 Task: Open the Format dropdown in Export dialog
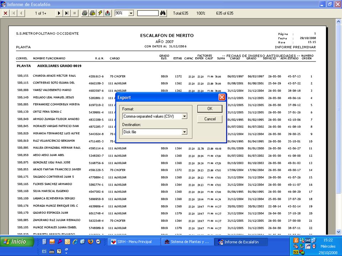[x=184, y=116]
